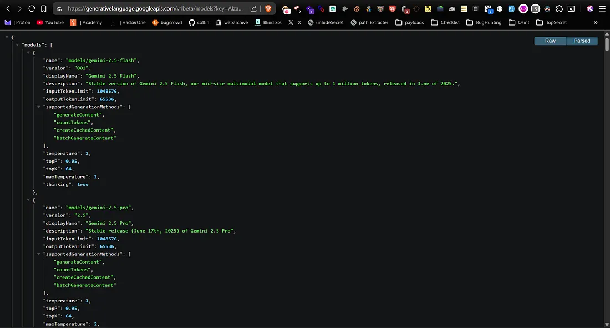
Task: Open the extension with blue badge 7
Action: [x=488, y=9]
